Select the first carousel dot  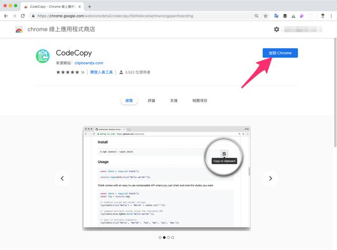pyautogui.click(x=160, y=237)
